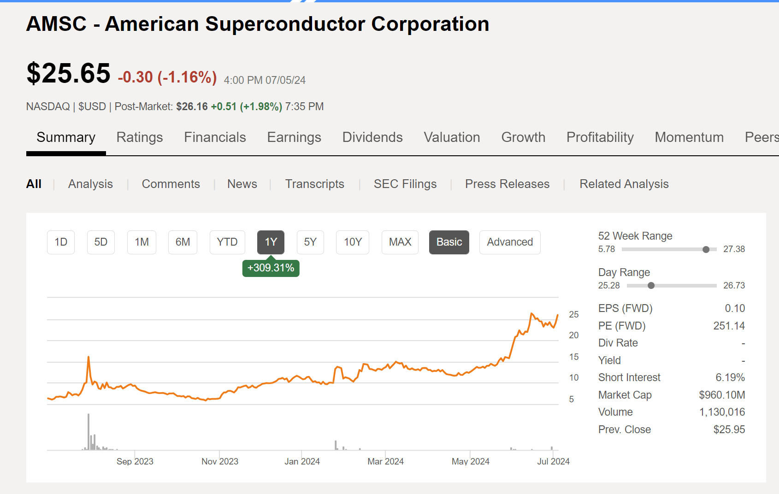
Task: Open Press Releases
Action: (507, 184)
